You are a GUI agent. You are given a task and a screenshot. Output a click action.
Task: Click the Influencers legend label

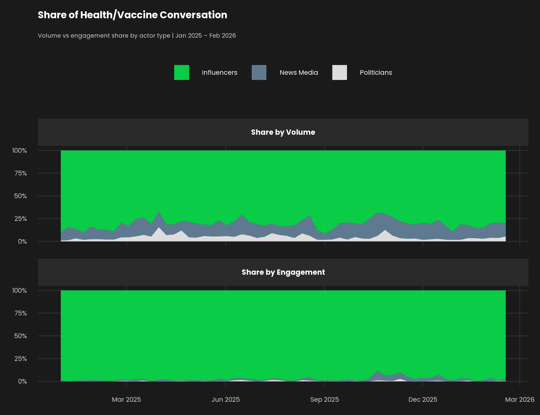219,72
